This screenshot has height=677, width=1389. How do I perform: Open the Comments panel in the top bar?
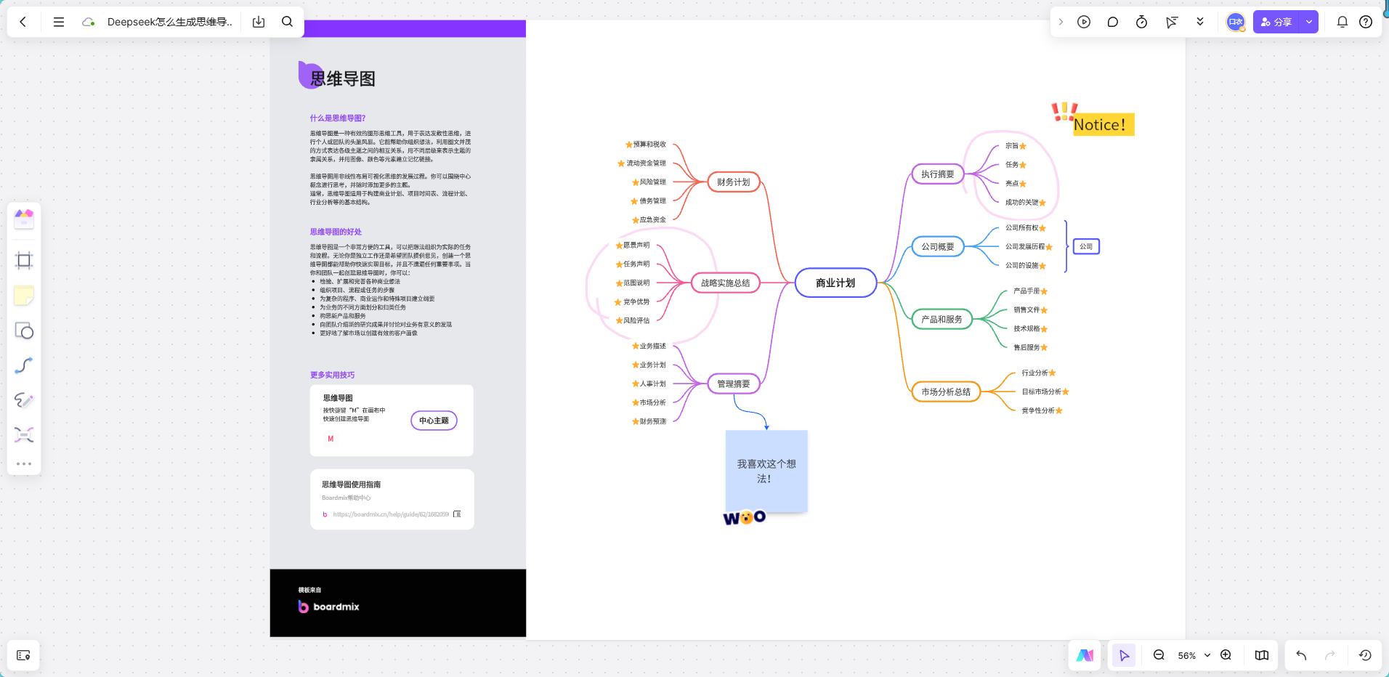[1112, 22]
